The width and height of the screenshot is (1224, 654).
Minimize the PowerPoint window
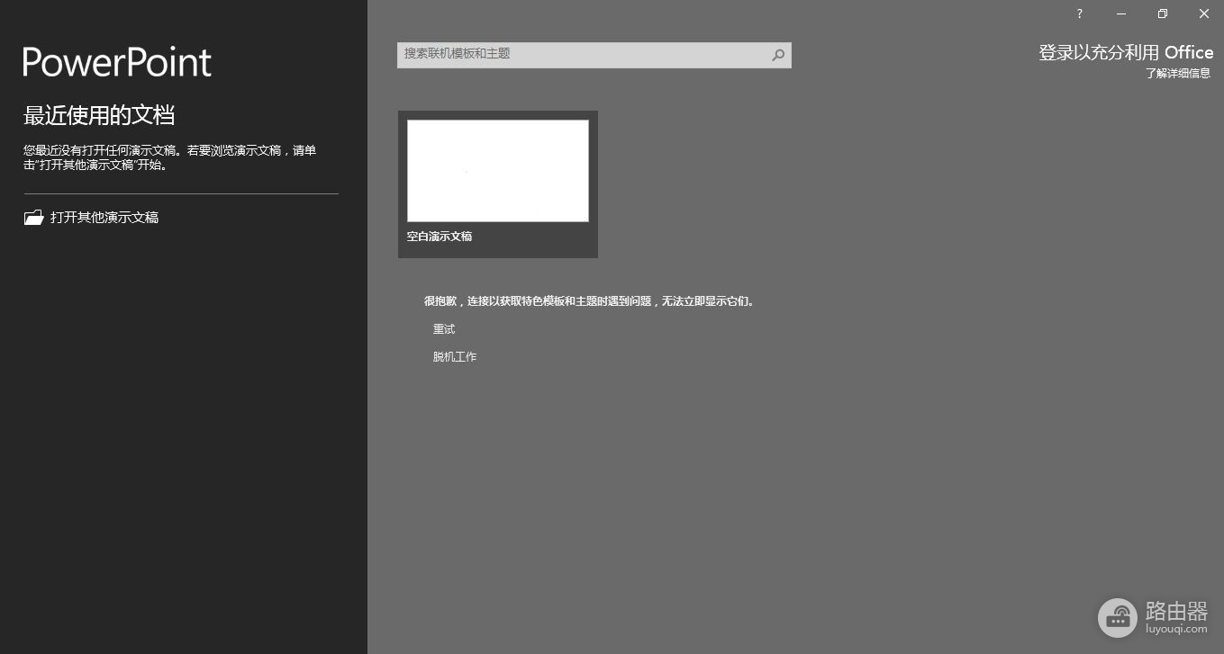coord(1121,13)
